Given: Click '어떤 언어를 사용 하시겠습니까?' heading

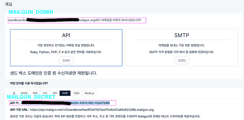Looking at the screenshot, I should 29,83.
